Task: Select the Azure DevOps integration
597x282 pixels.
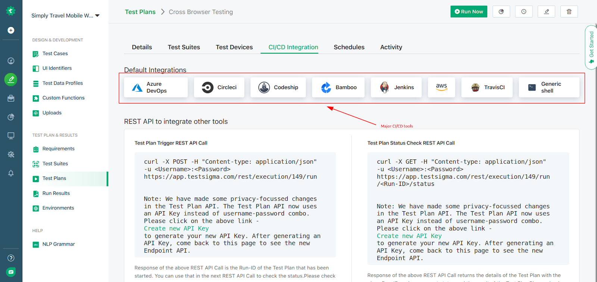Action: tap(156, 87)
